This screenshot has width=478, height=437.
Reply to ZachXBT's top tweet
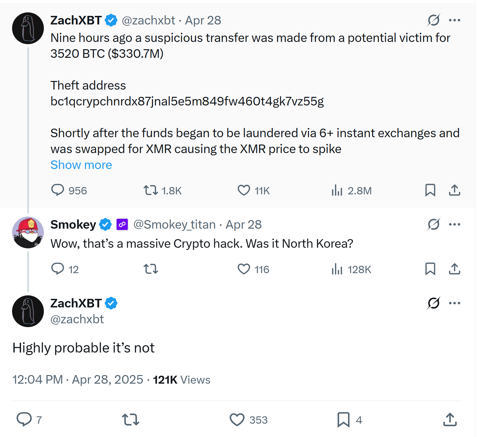point(58,190)
